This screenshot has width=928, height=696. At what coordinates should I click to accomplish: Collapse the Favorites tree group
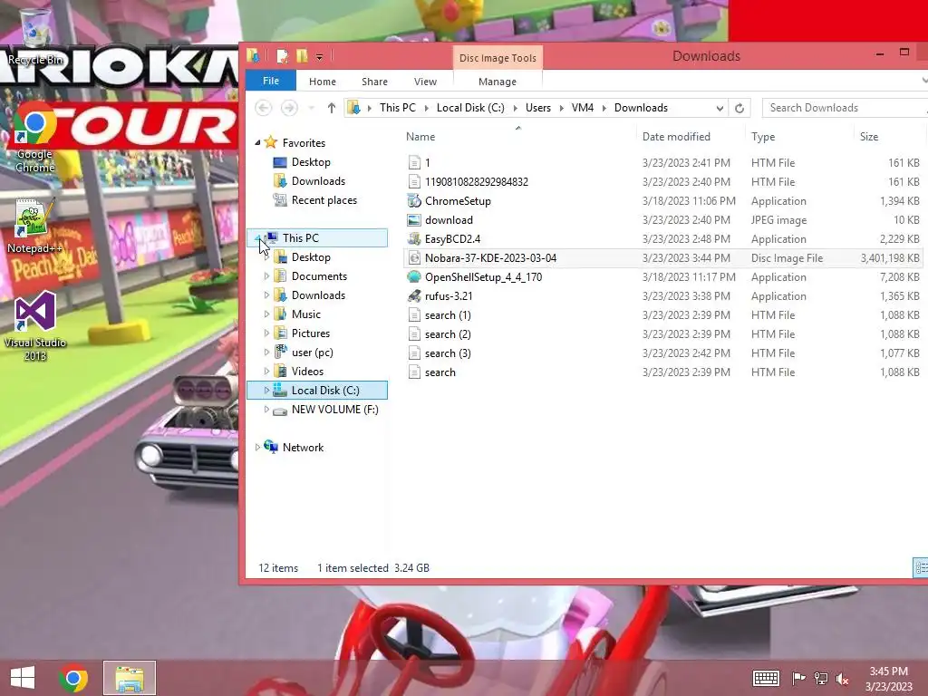click(257, 142)
